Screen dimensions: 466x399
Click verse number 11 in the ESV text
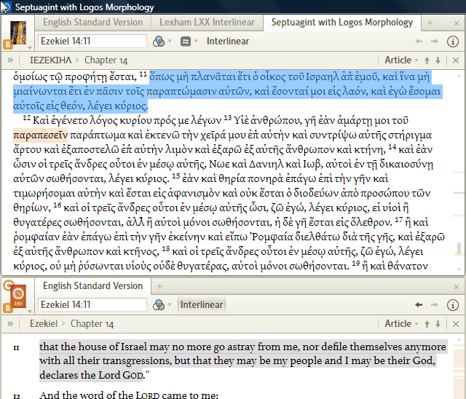(16, 348)
